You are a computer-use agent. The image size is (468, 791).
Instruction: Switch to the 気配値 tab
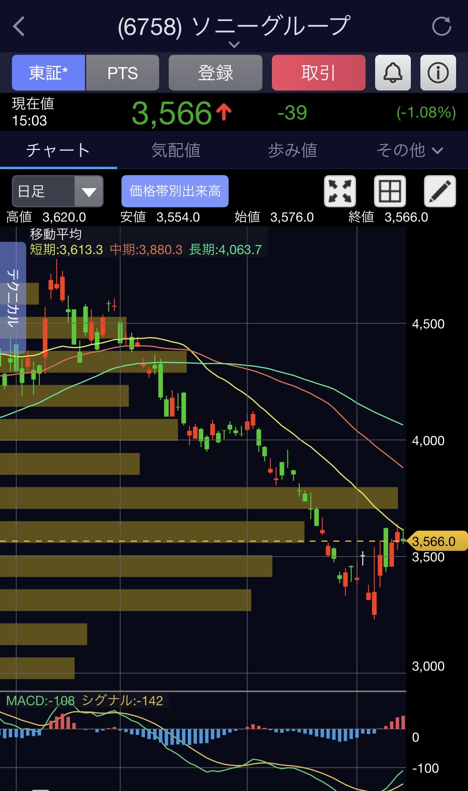coord(176,150)
